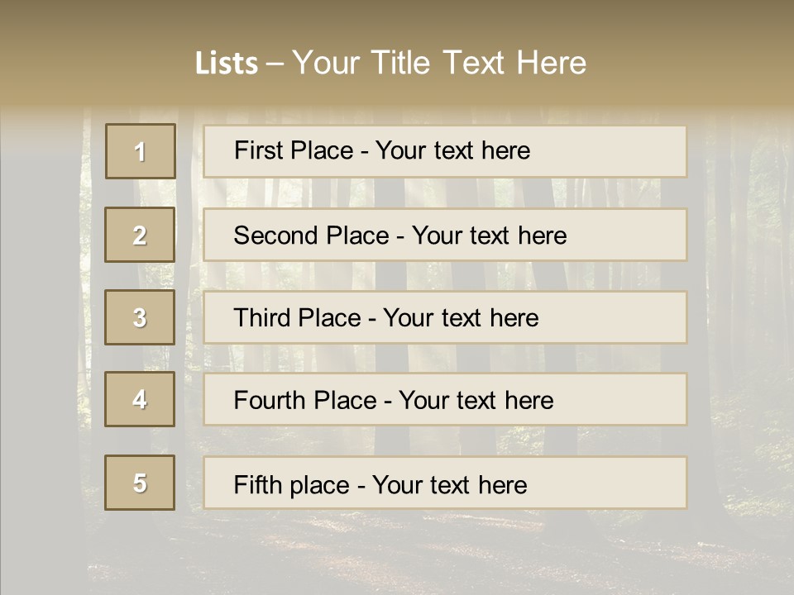The image size is (794, 595).
Task: Click the number 3 square
Action: coord(140,317)
